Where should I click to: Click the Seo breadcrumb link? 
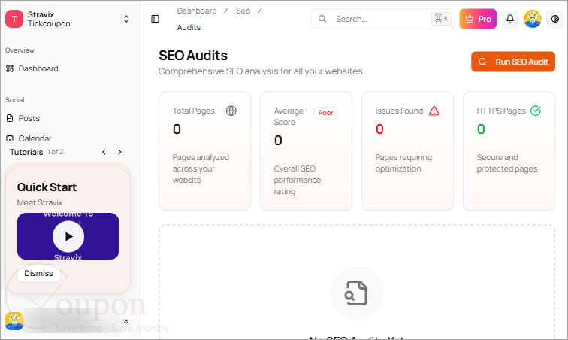tap(243, 11)
